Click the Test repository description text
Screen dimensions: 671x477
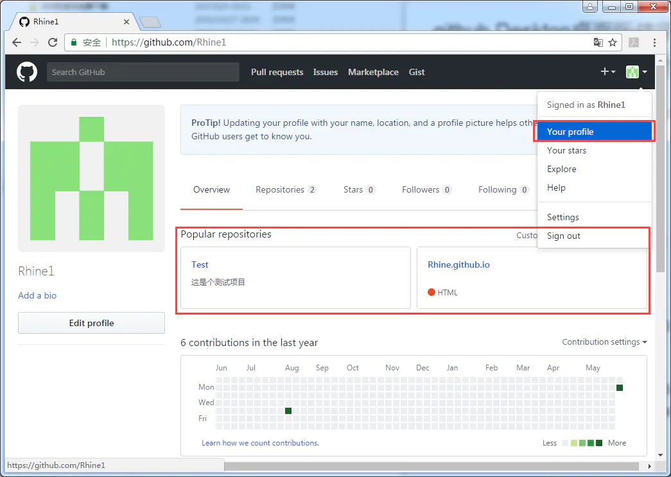coord(218,282)
